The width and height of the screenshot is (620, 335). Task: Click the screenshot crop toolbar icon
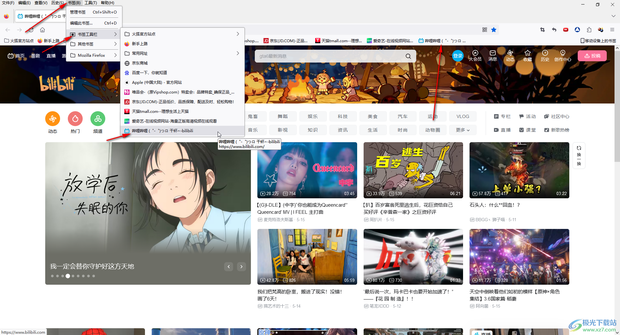(542, 30)
